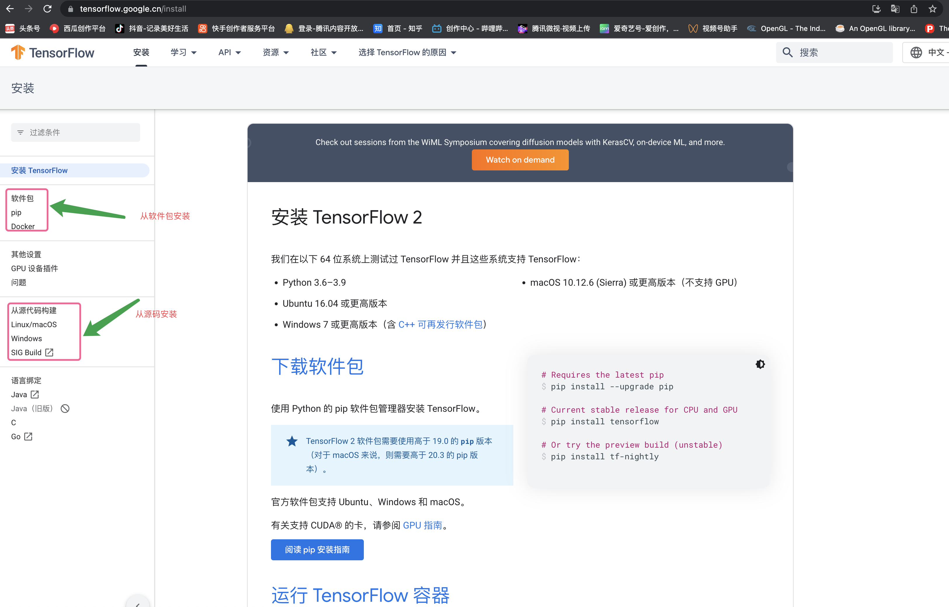Click 'pip install tensorflow' code line
949x607 pixels.
604,421
